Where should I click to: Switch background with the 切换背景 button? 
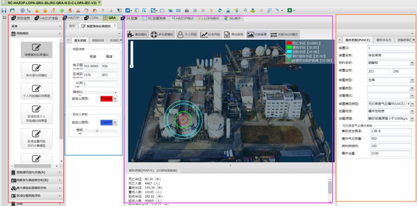(x=258, y=35)
